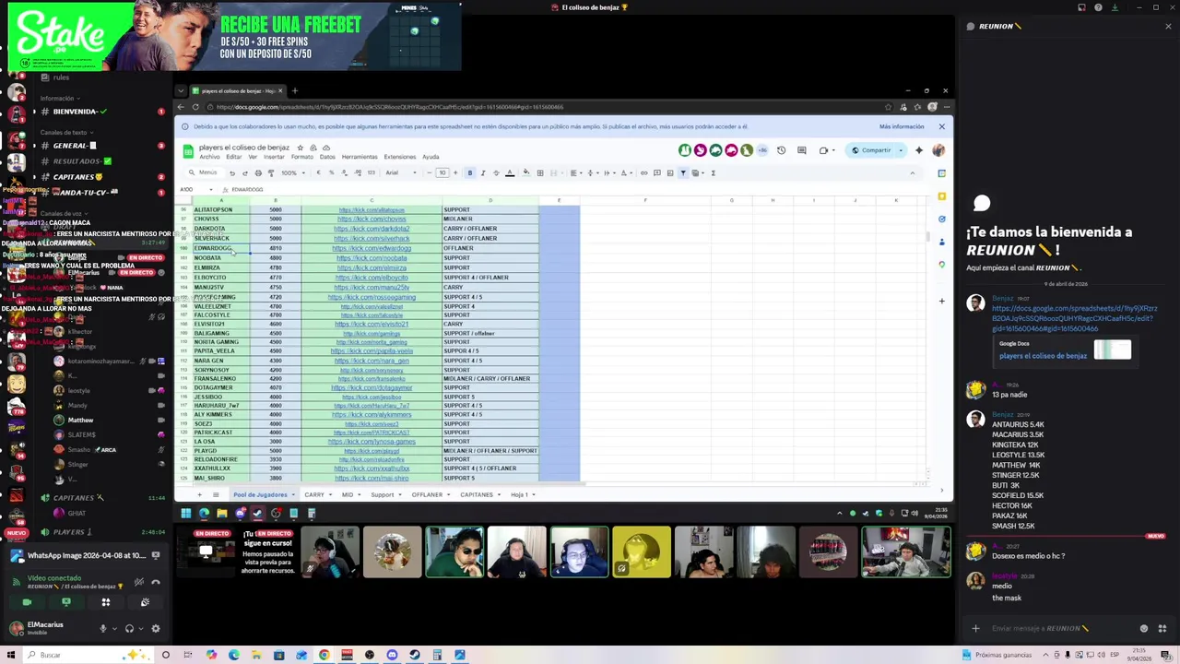Open Discord user settings gear icon
This screenshot has height=664, width=1180.
pyautogui.click(x=155, y=628)
